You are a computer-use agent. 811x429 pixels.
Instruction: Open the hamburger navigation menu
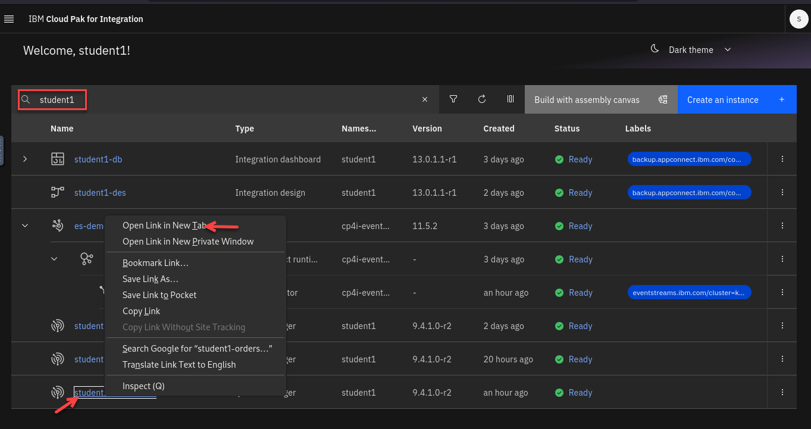pyautogui.click(x=9, y=19)
